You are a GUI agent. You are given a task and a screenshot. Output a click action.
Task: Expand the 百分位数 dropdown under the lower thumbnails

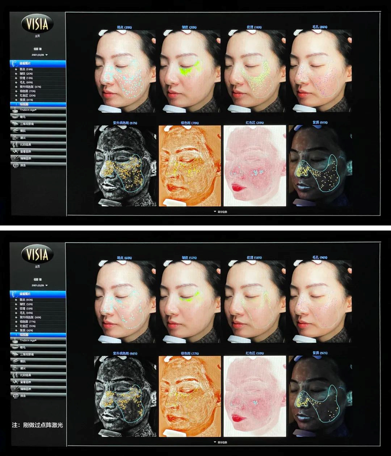[221, 442]
